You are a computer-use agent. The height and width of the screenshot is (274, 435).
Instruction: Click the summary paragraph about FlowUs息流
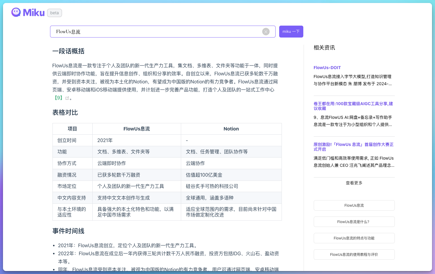tap(165, 82)
